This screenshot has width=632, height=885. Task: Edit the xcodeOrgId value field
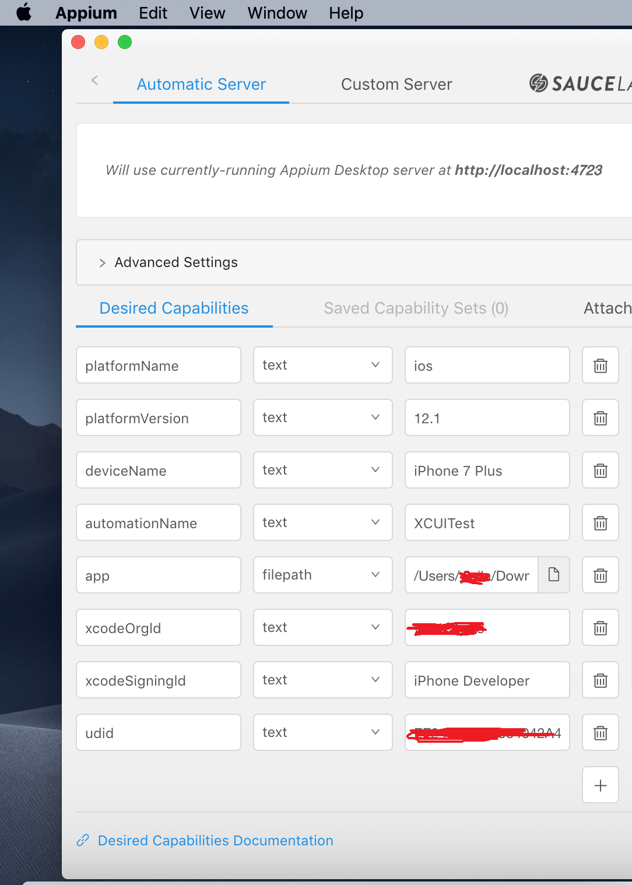(487, 628)
